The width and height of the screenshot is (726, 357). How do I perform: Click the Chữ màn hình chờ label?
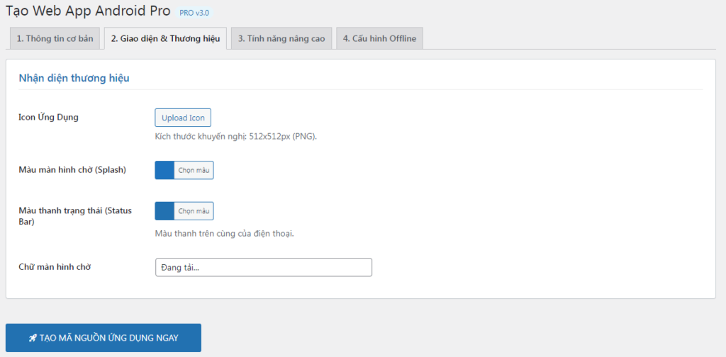tap(55, 267)
